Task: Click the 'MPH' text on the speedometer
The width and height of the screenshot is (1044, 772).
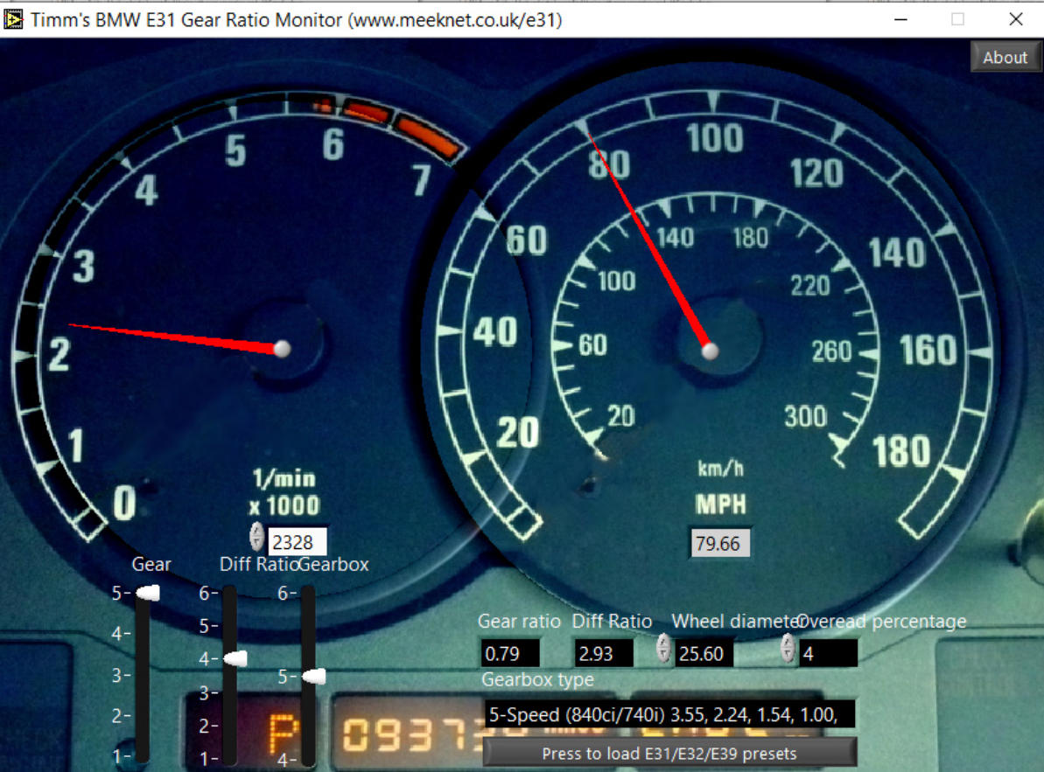Action: pos(721,504)
